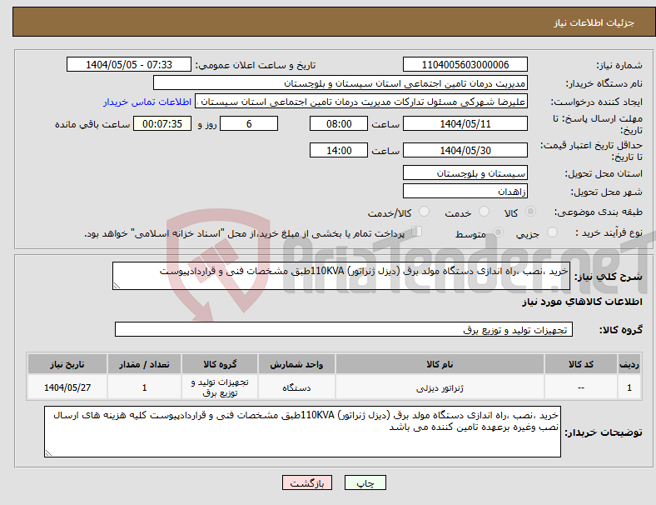Click the اطلاعات کالاهای مورد نیاز section heading

click(x=582, y=302)
